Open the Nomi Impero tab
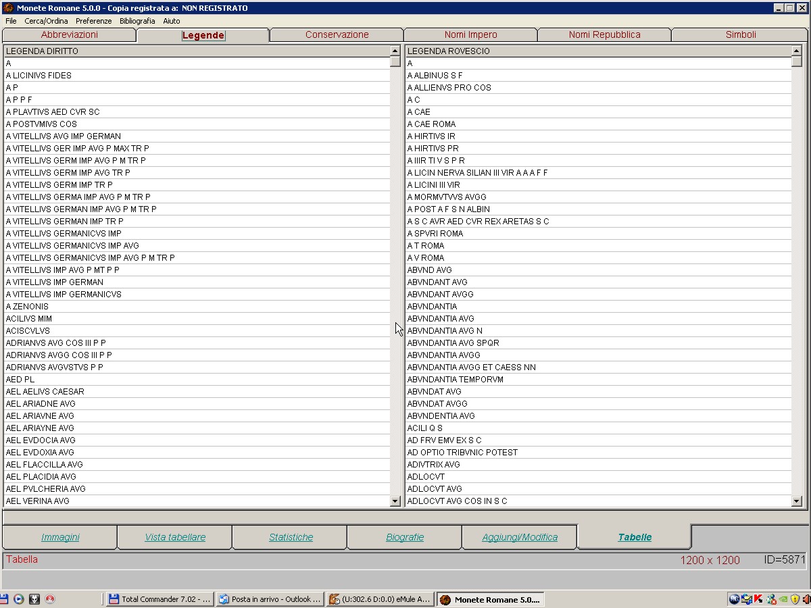The width and height of the screenshot is (811, 608). pos(470,34)
